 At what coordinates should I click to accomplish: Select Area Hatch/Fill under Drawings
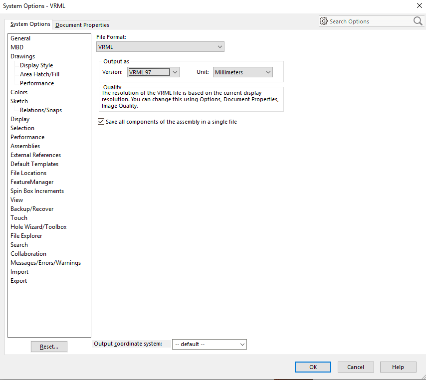[39, 74]
